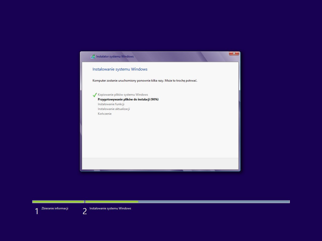Click the green checkmark beside Kopiowanie plików
Image resolution: width=322 pixels, height=241 pixels.
(95, 95)
